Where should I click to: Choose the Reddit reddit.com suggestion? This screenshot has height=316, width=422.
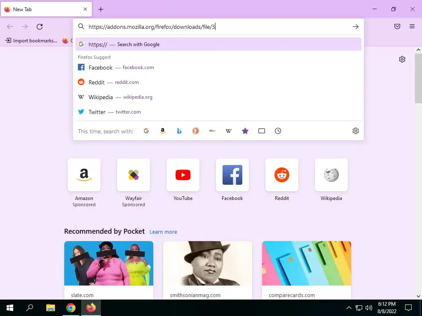[x=218, y=82]
